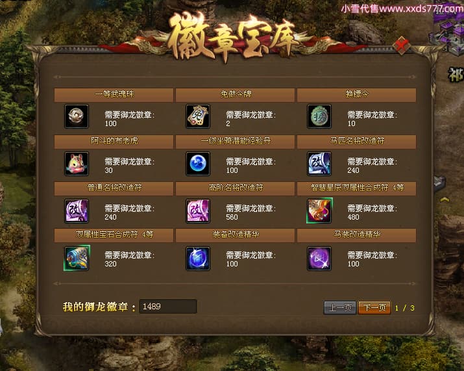Select the purple 普通名将改造符 icon
The width and height of the screenshot is (464, 371).
click(x=77, y=211)
